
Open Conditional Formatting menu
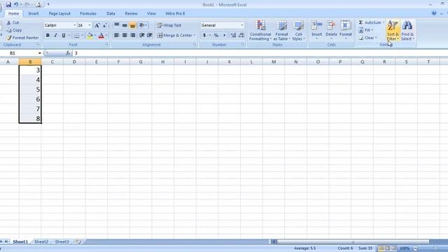pos(260,31)
